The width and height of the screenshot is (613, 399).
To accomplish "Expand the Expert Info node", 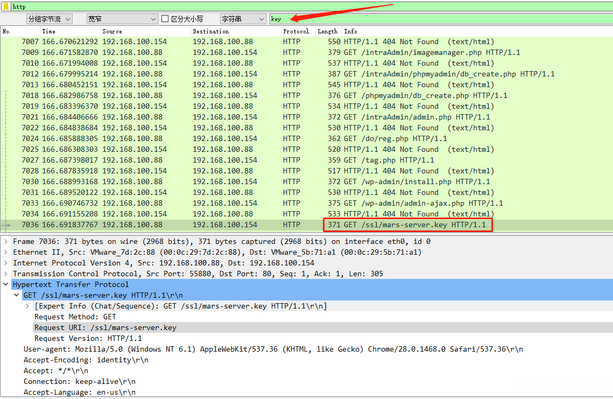I will [27, 306].
